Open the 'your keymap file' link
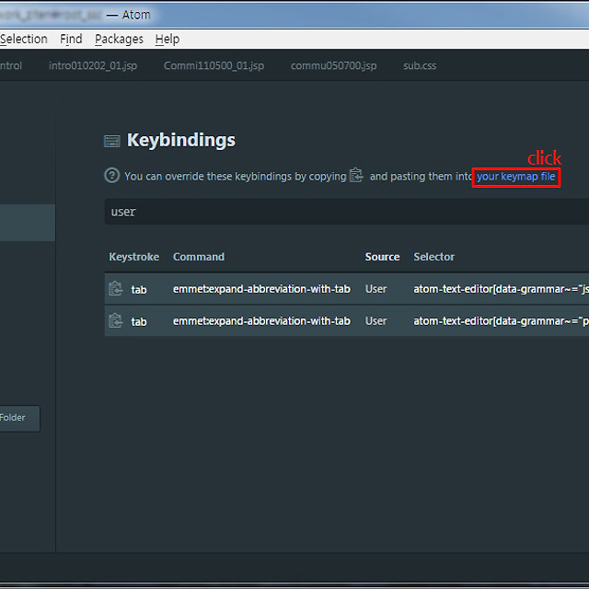Viewport: 589px width, 589px height. click(515, 176)
